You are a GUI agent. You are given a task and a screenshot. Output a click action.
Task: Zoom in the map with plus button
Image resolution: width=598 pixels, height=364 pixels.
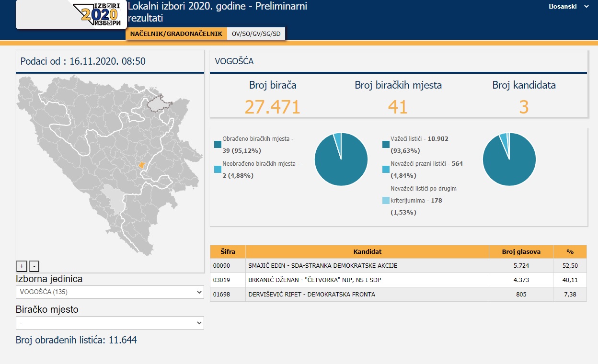click(22, 266)
